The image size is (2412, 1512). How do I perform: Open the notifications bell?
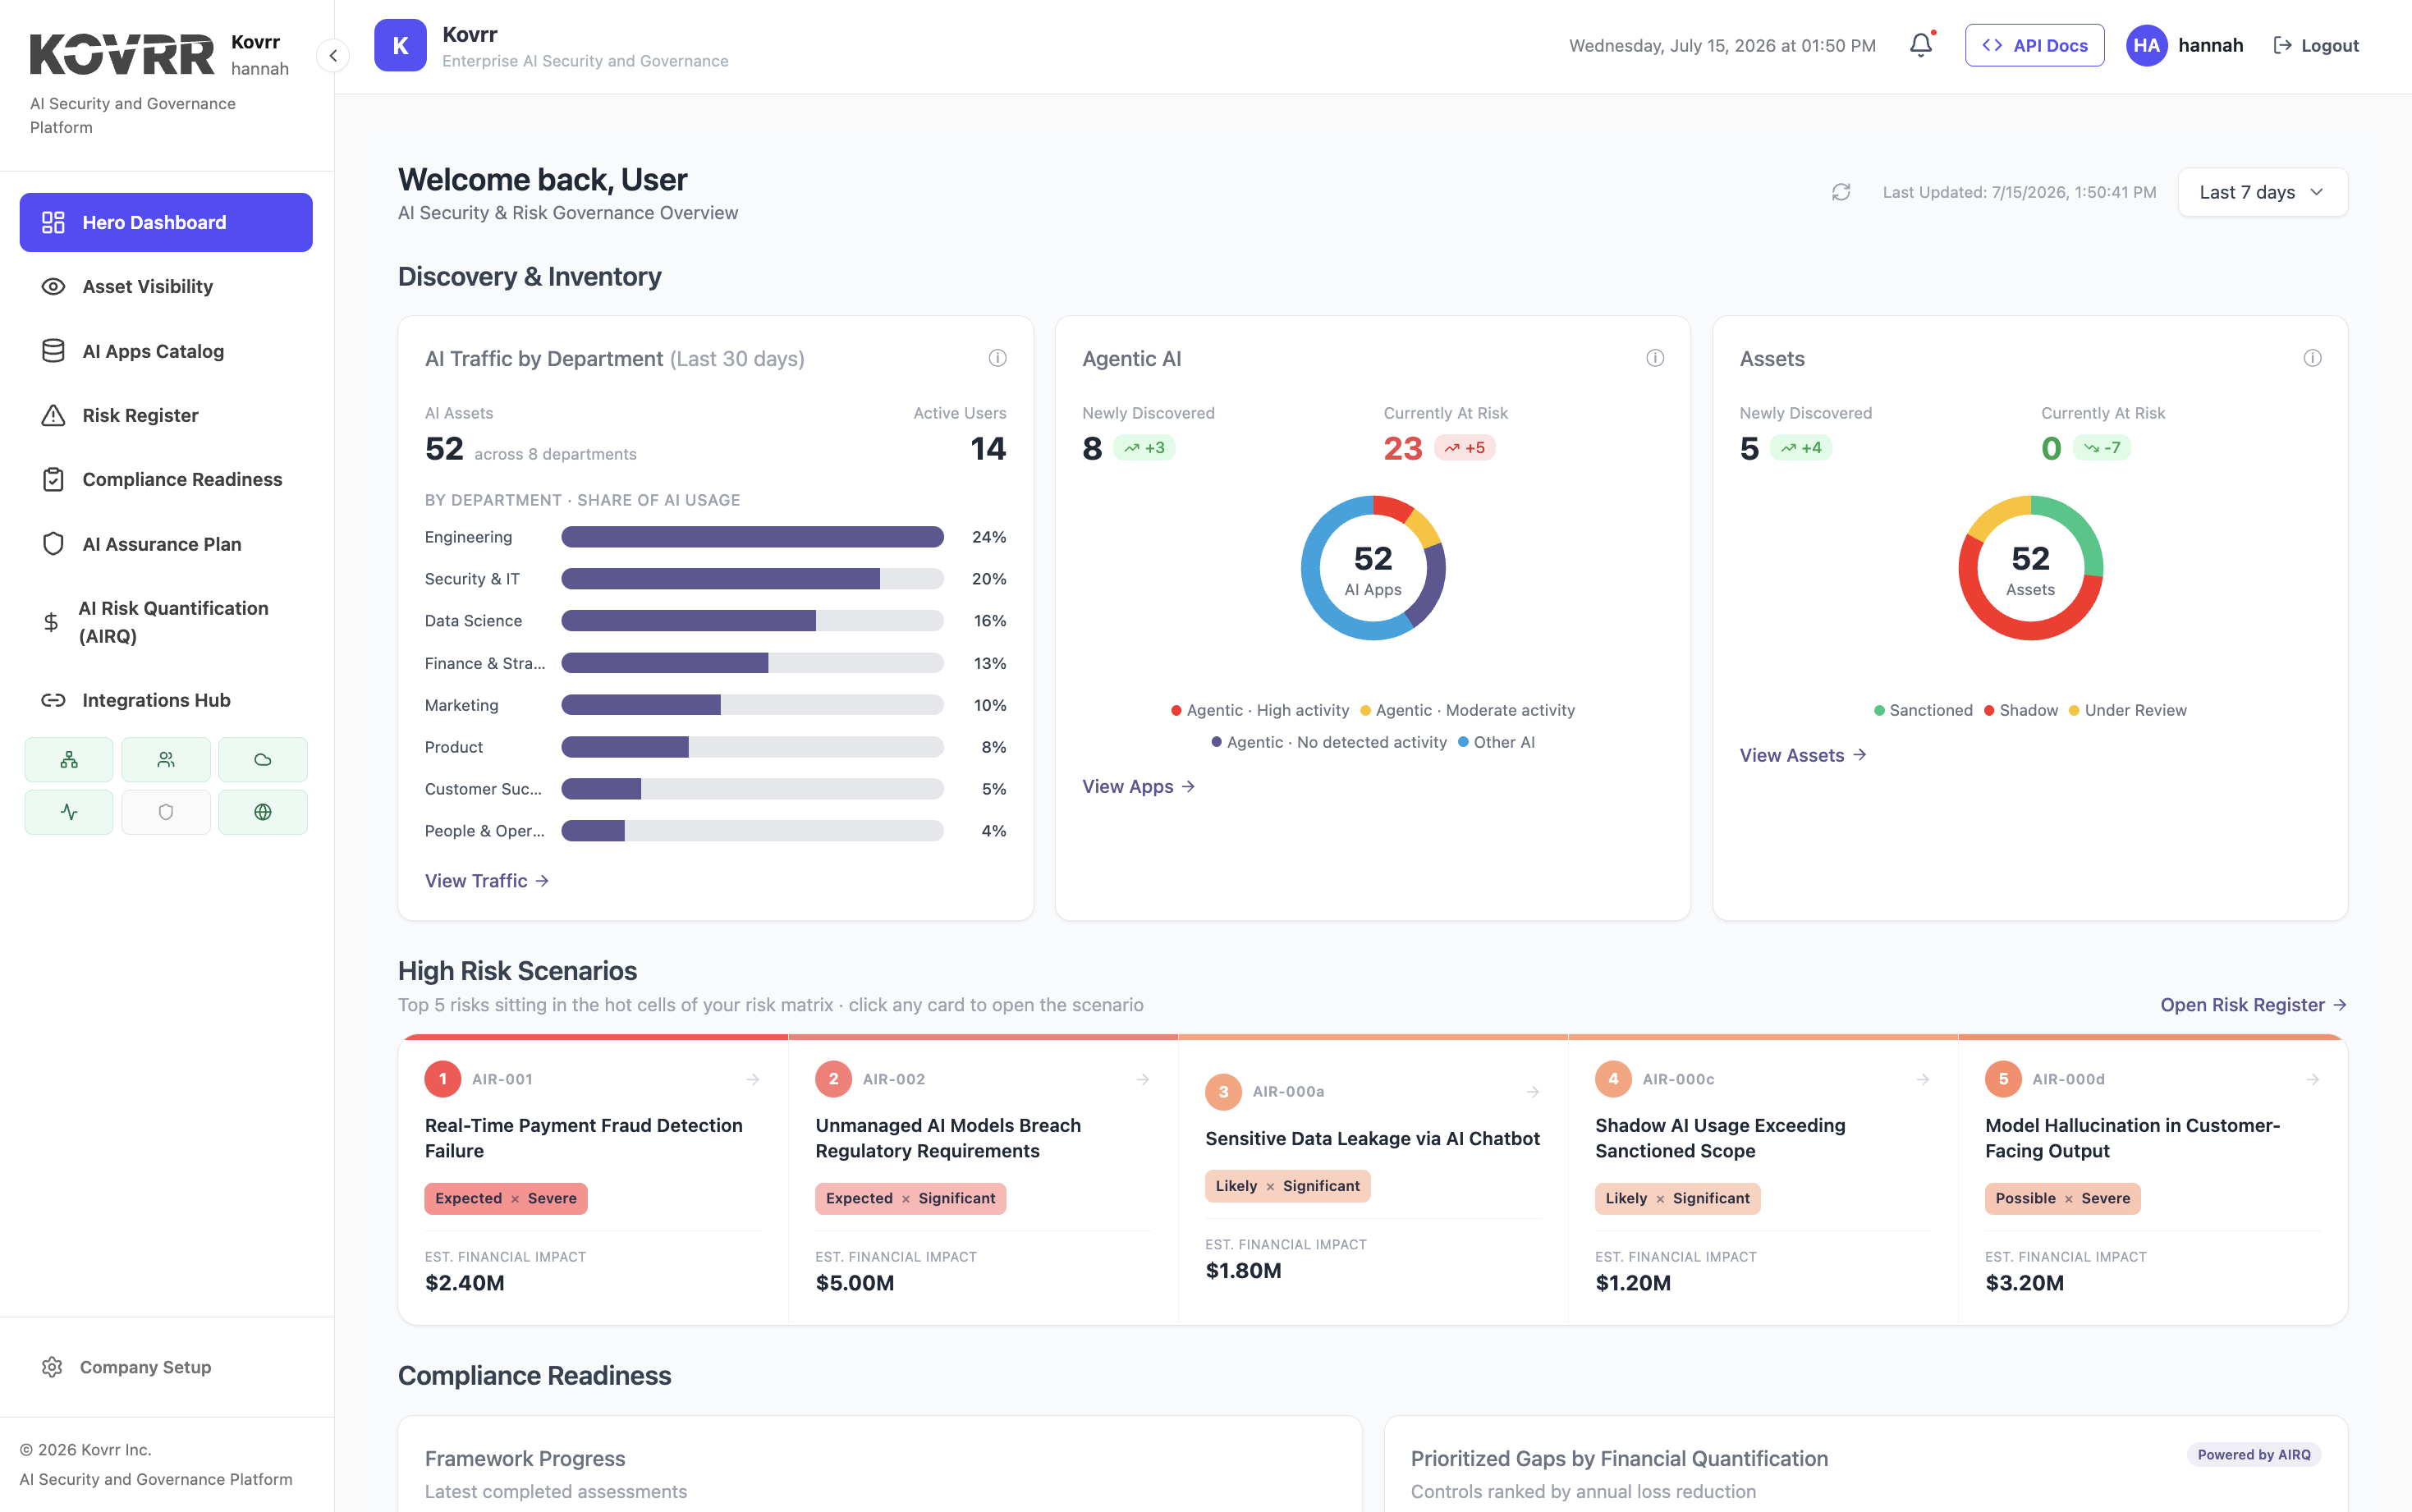(x=1920, y=45)
